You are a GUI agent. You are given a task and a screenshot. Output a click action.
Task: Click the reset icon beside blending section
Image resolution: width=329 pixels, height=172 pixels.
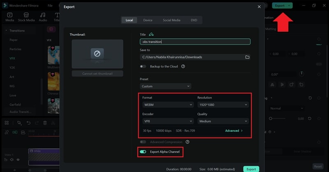310,98
